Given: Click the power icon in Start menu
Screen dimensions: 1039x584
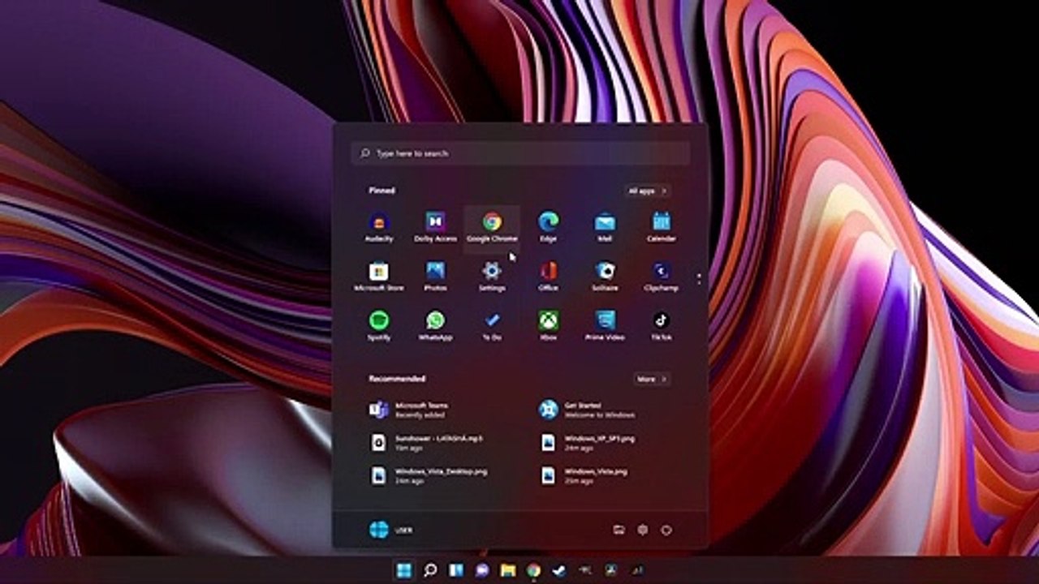Looking at the screenshot, I should coord(666,530).
